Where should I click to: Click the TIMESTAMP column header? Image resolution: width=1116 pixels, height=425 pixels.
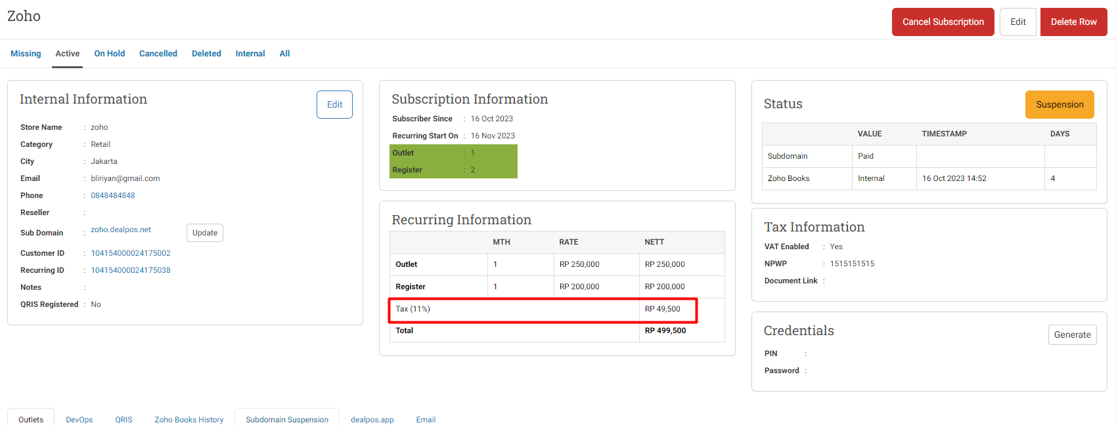coord(944,134)
